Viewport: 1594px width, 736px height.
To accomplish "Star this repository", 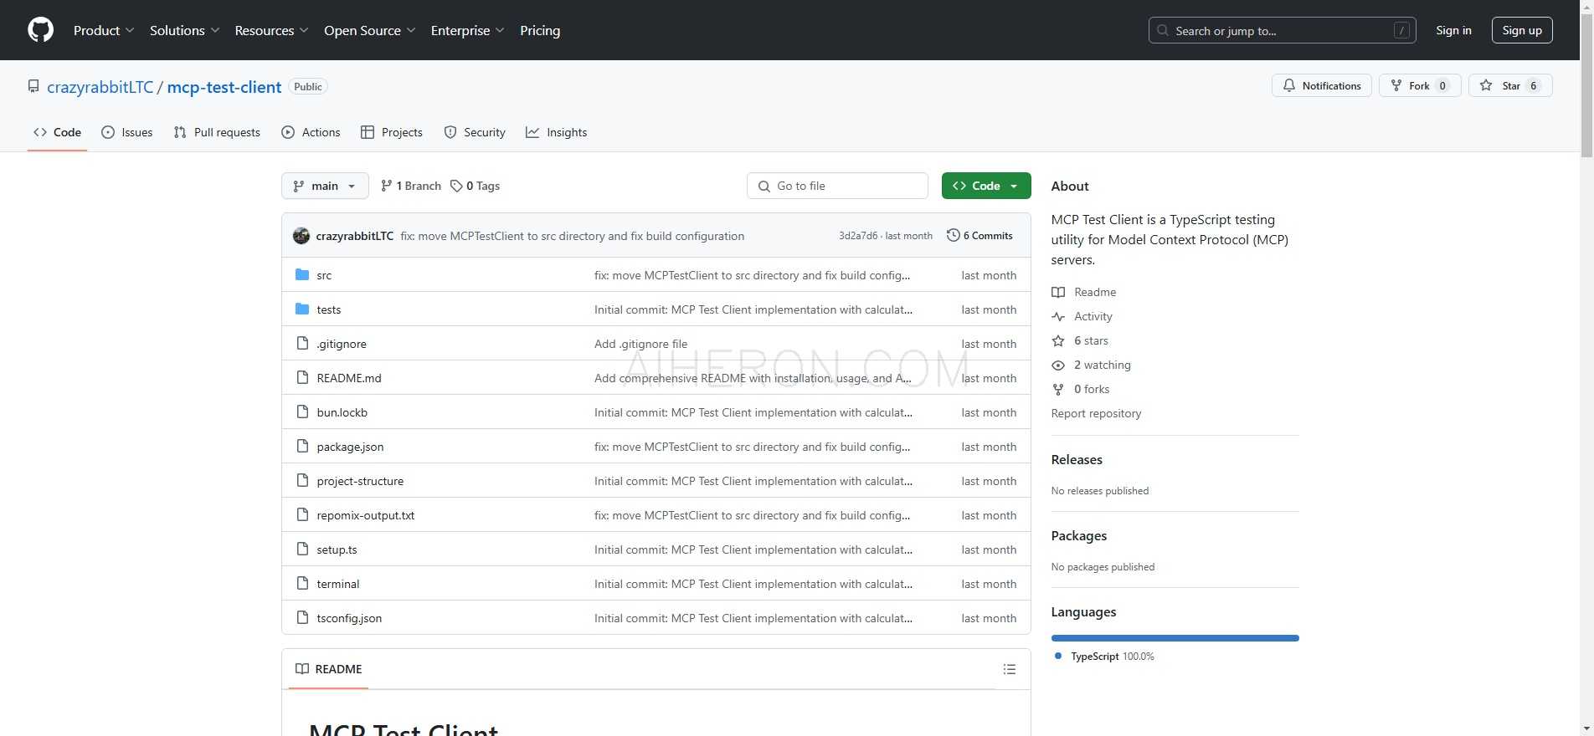I will [x=1510, y=85].
